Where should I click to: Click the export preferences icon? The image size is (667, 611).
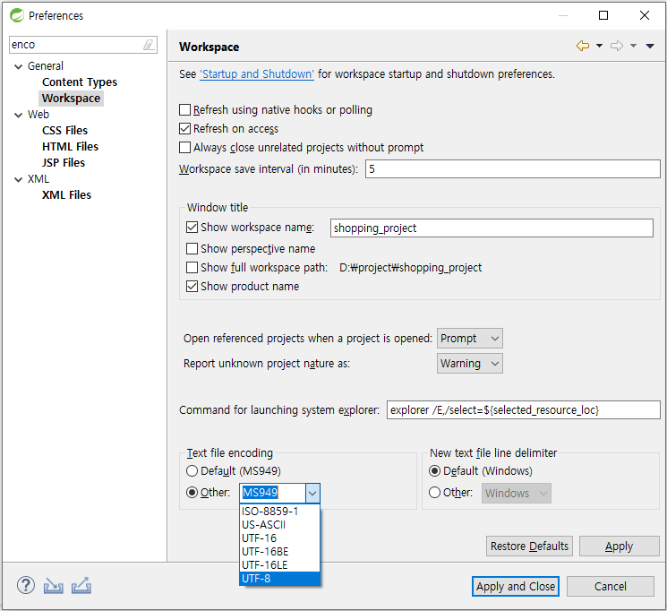81,585
